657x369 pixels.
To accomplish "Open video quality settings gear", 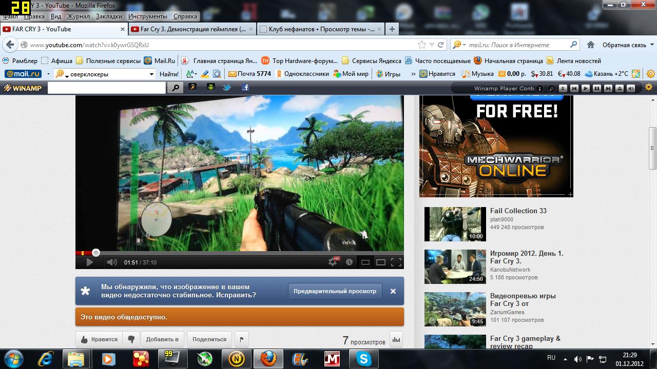I will pos(333,262).
